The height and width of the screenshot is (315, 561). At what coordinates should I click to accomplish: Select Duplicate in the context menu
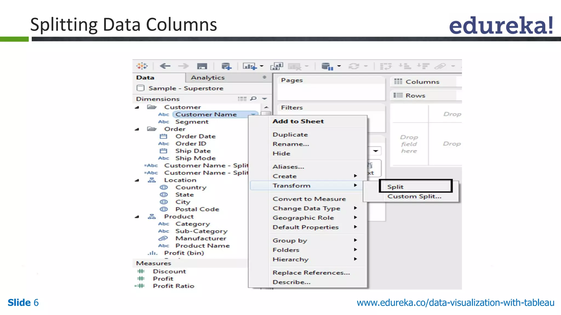[290, 135]
